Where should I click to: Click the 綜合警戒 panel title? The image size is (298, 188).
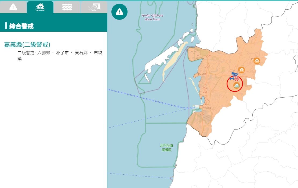tap(21, 26)
